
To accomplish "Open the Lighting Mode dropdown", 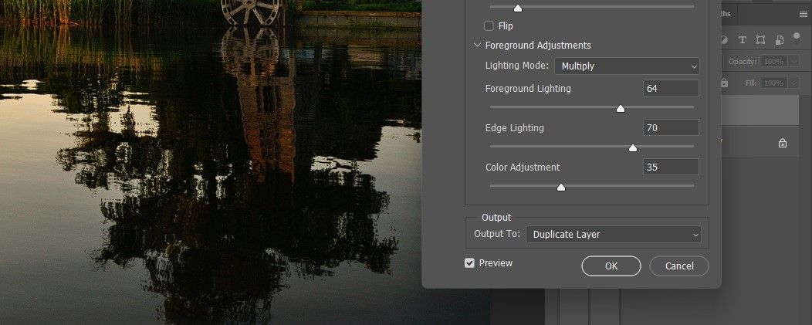I will click(626, 66).
